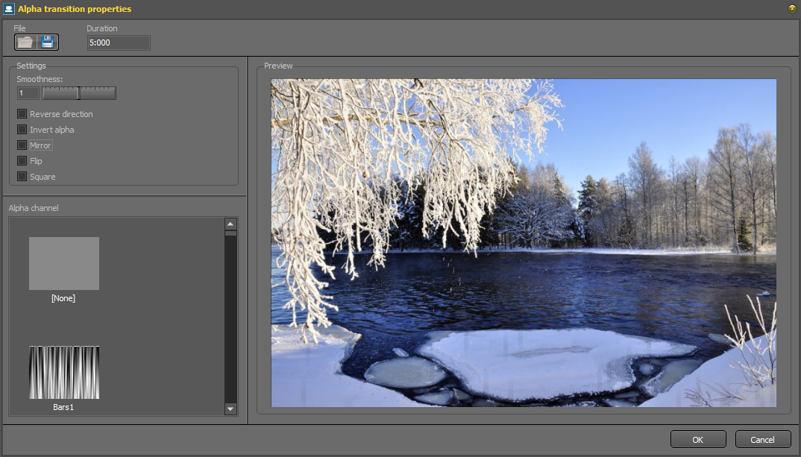Tick the Square checkbox
This screenshot has height=457, width=801.
click(x=22, y=177)
